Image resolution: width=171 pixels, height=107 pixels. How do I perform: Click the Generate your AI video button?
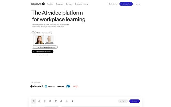[42, 51]
